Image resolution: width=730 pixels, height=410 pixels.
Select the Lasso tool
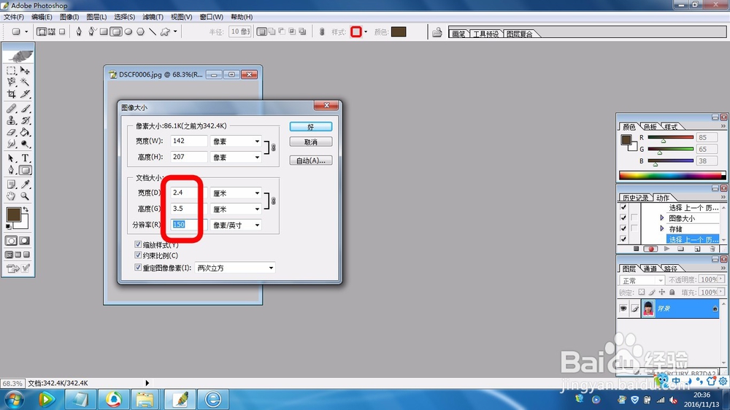11,82
